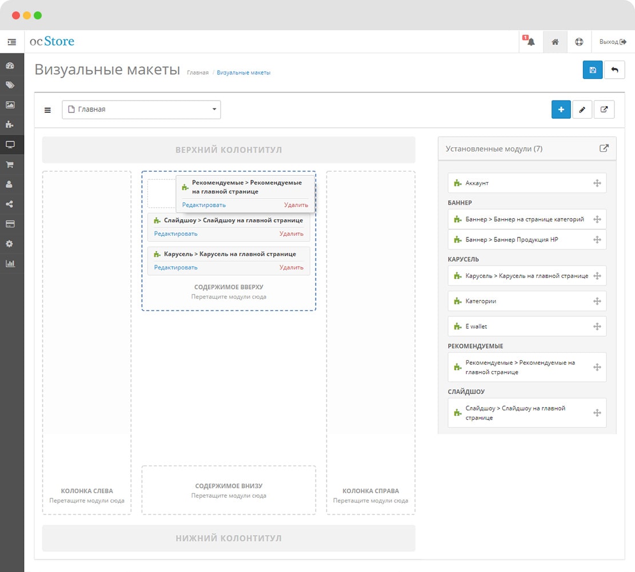Click Редактировать for Рекомендуемые module
This screenshot has height=572, width=635.
(203, 205)
